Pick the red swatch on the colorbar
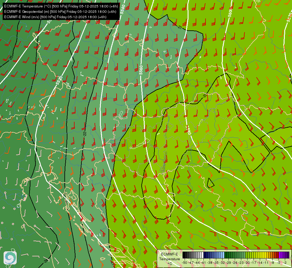 click(x=278, y=255)
